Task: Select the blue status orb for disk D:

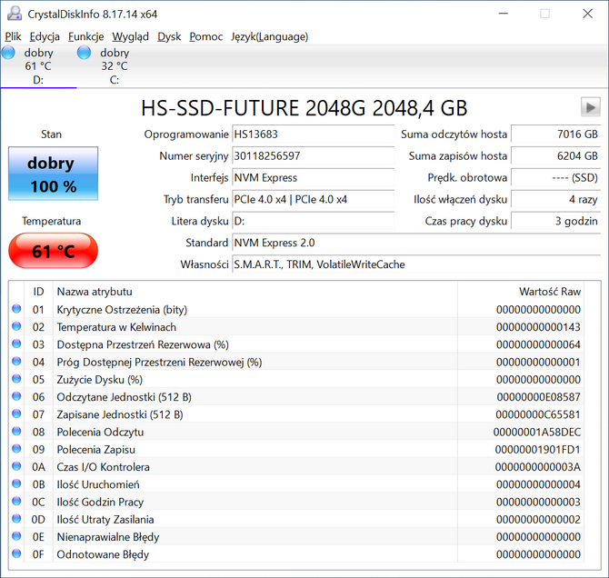Action: (8, 53)
